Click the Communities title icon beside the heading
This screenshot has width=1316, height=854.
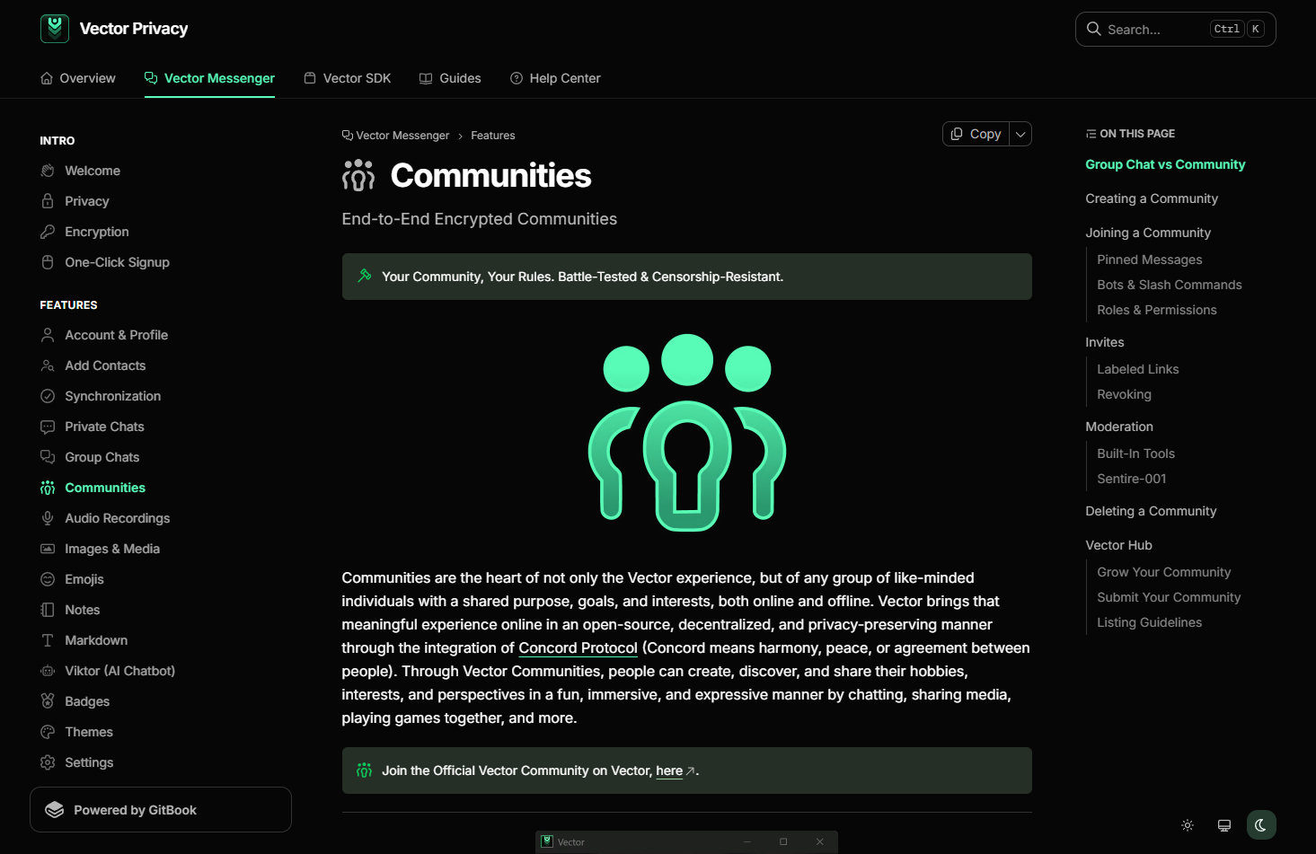pyautogui.click(x=358, y=175)
